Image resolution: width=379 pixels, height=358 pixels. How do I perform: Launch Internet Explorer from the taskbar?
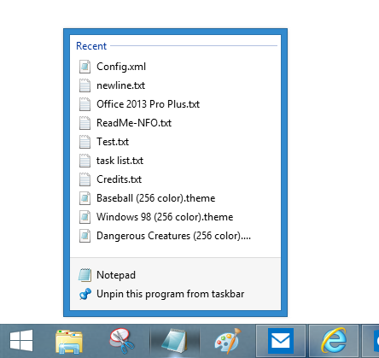[334, 341]
